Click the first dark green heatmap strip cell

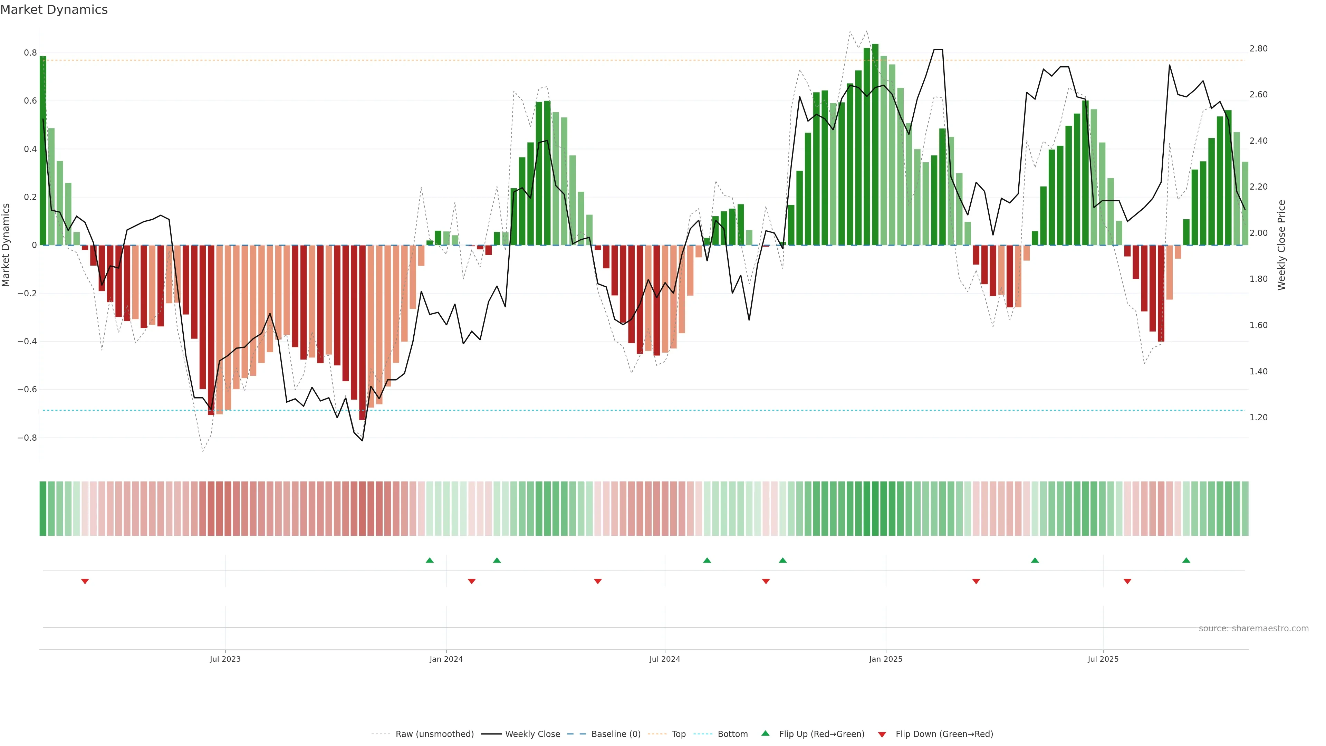coord(43,509)
